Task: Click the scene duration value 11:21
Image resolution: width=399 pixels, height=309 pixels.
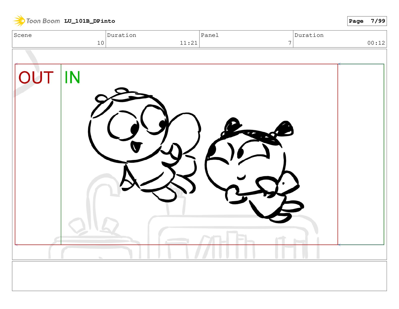Action: click(x=189, y=43)
